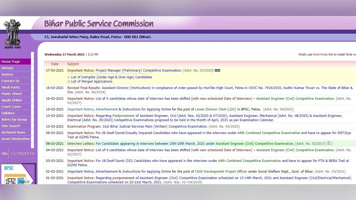This screenshot has height=200, width=356.
Task: Open List of Ineligible (Under Age & Over Age) Candidates
Action: [111, 77]
